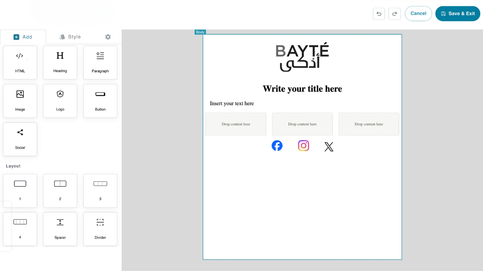Image resolution: width=483 pixels, height=271 pixels.
Task: Choose the Paragraph block
Action: coord(100,63)
